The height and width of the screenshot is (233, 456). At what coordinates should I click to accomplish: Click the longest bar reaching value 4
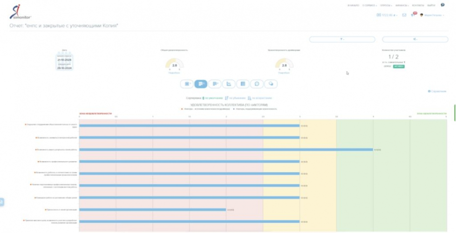point(226,150)
